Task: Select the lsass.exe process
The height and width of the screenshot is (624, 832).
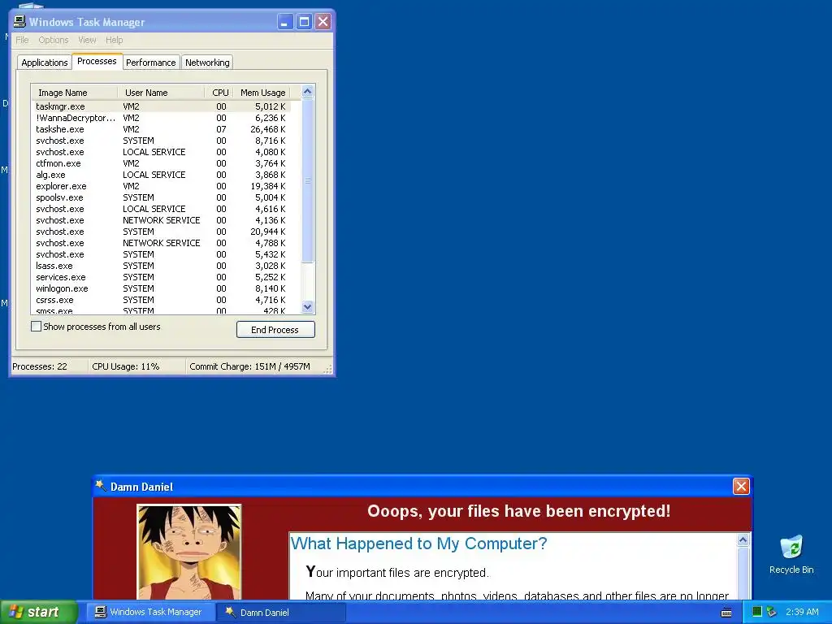Action: point(162,266)
